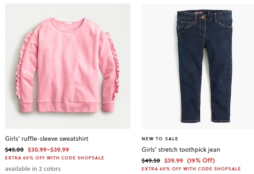Click the sweatshirt's EXTRA 60% OFF SHOPSALE promo

(54, 158)
